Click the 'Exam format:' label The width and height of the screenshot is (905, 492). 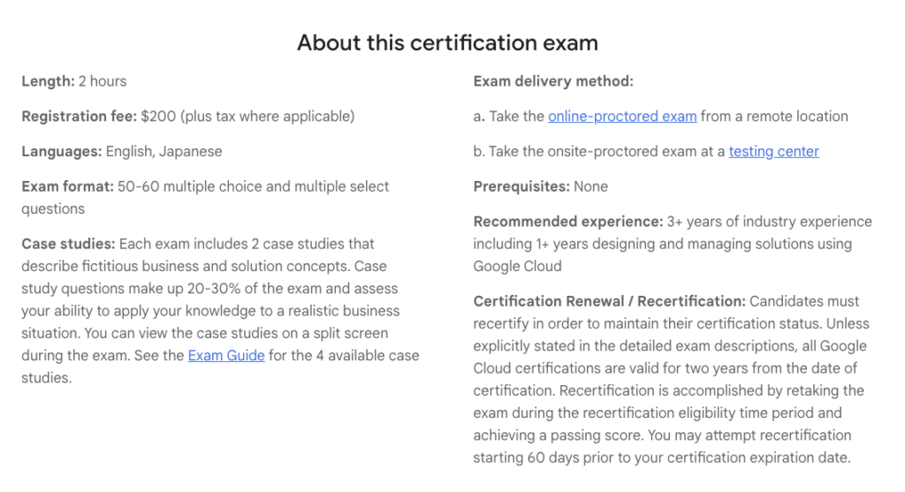pos(67,187)
